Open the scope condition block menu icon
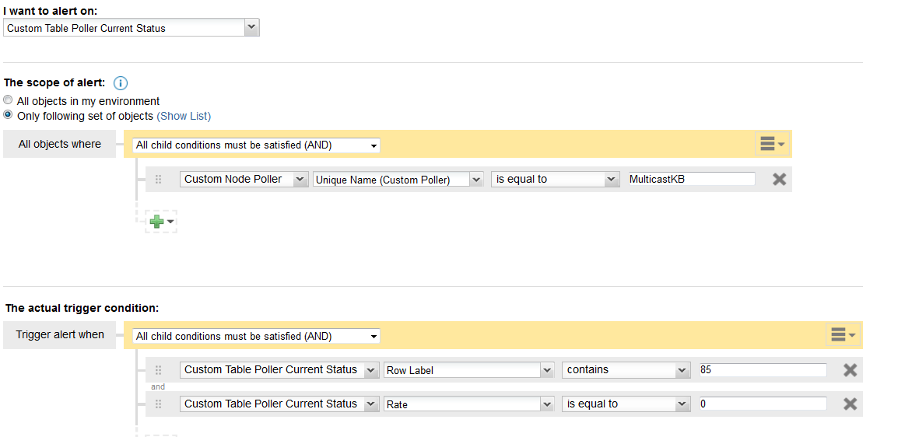This screenshot has height=437, width=905. point(772,144)
